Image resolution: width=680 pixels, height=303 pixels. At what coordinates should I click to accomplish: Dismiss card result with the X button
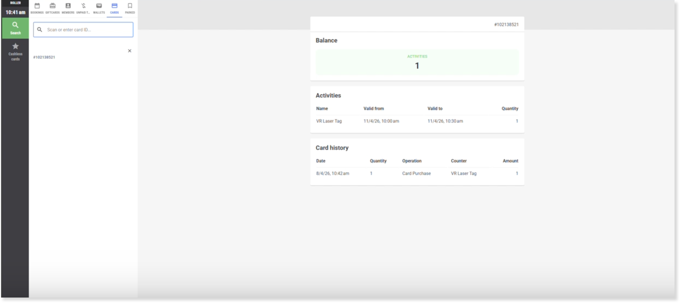click(130, 51)
